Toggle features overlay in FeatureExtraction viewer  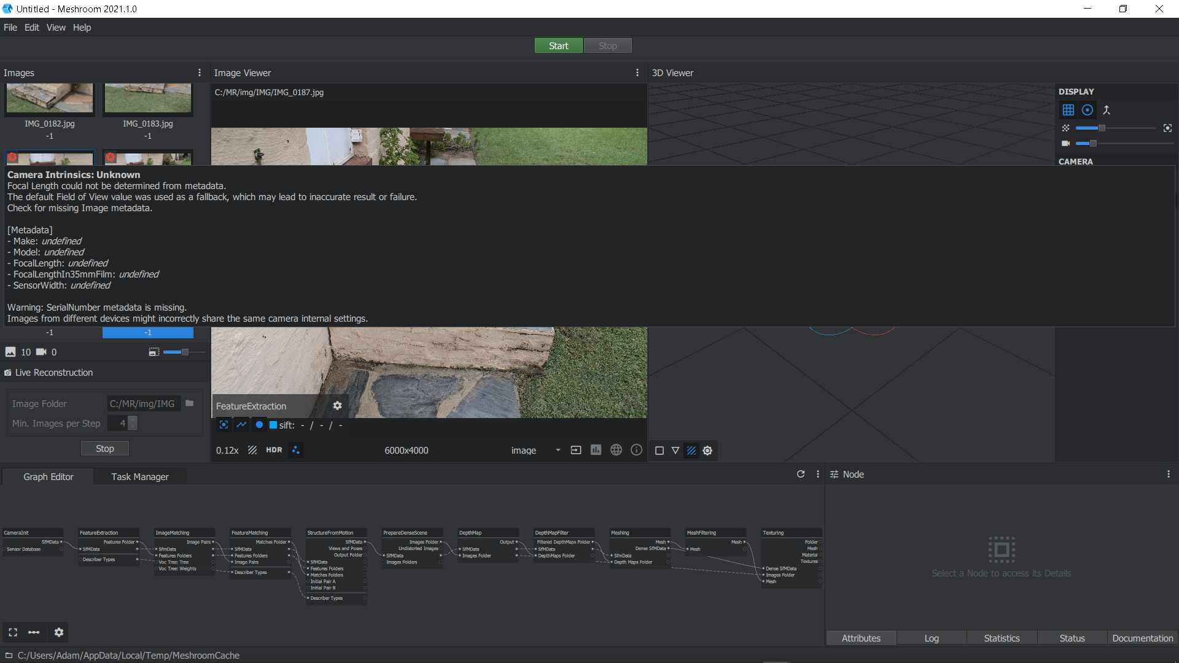click(x=224, y=425)
